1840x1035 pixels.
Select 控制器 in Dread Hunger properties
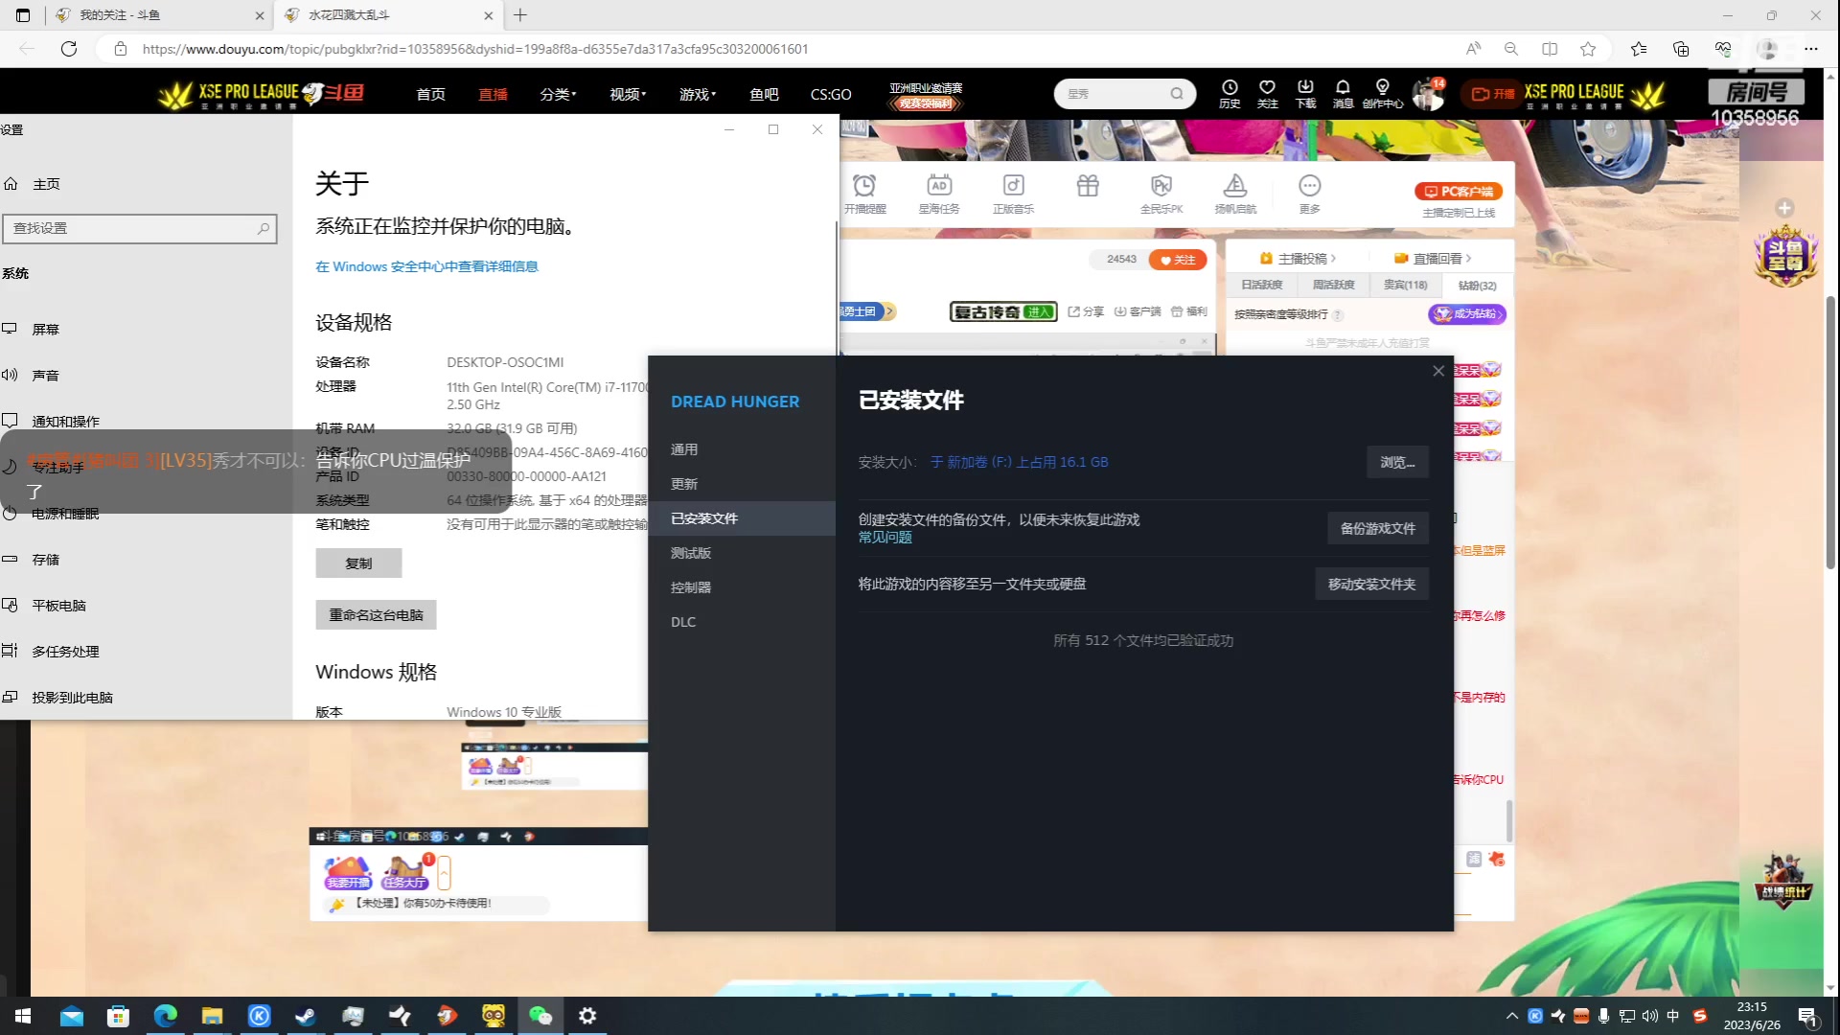742,587
